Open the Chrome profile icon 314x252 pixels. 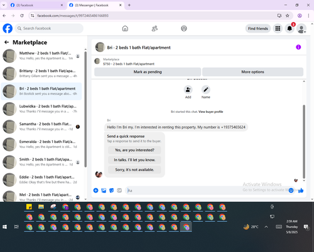[300, 16]
